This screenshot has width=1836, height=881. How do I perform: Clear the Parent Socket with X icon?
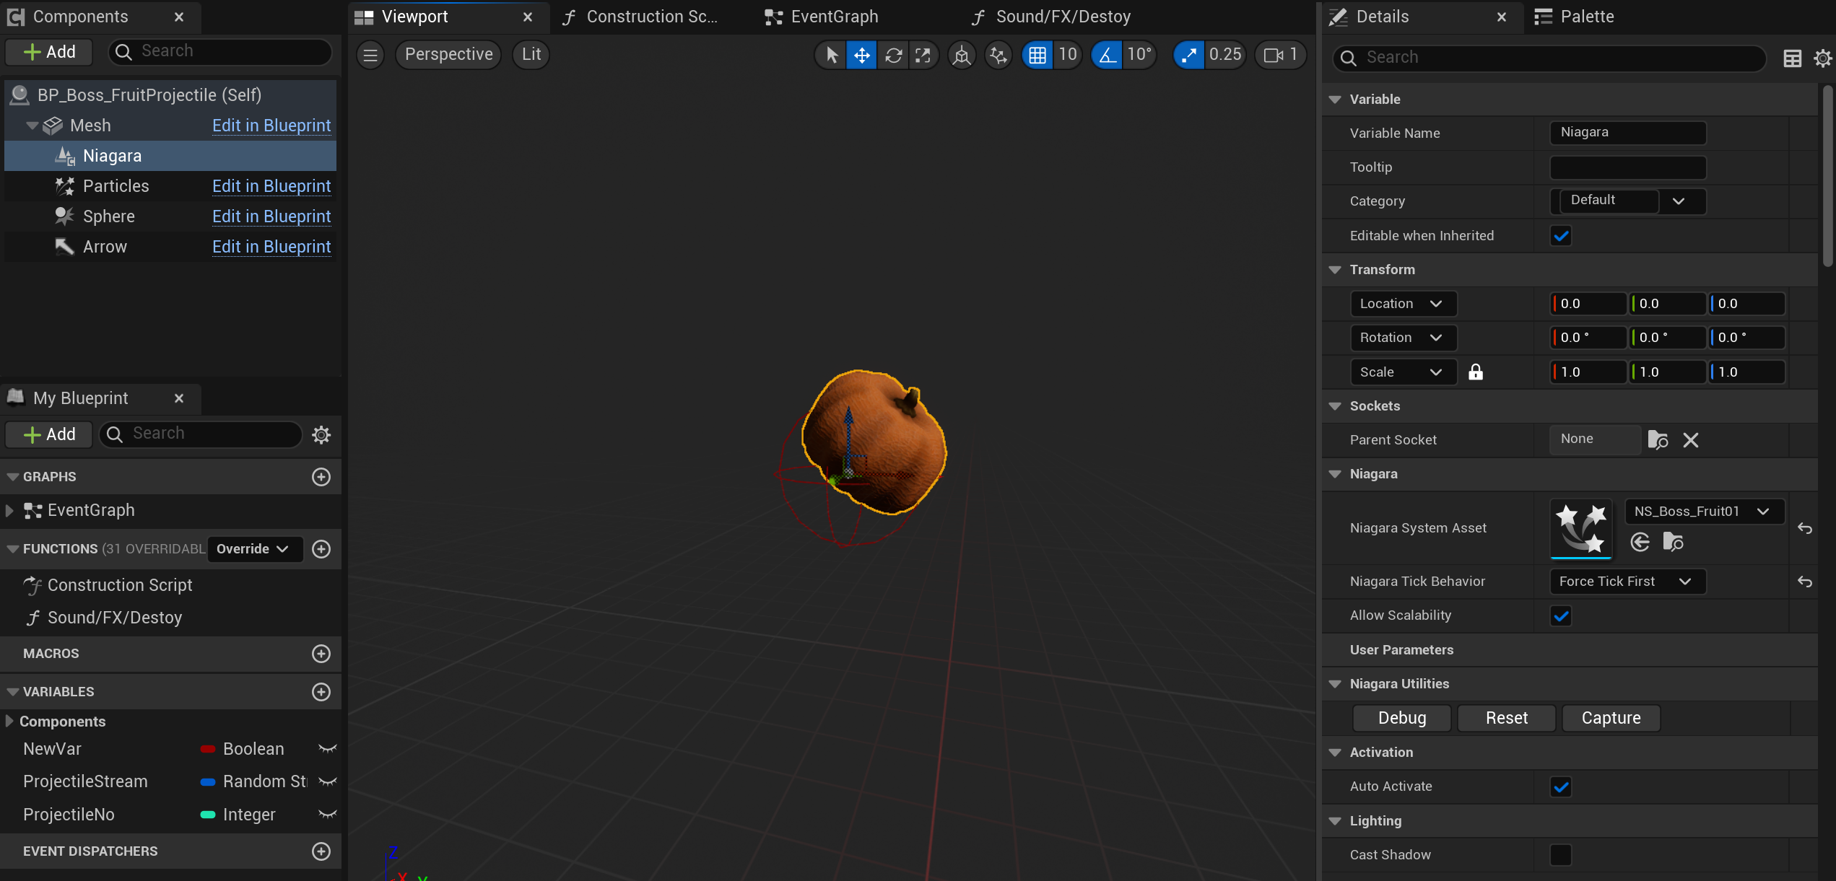[1691, 440]
